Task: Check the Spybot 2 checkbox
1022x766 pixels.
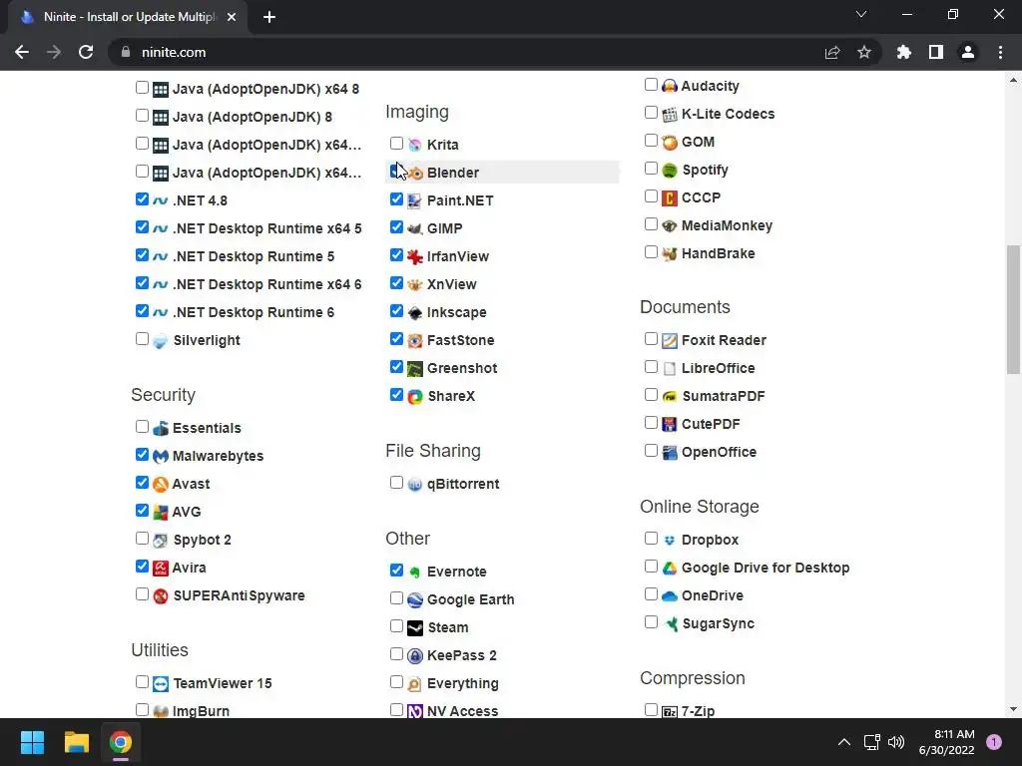Action: tap(142, 538)
